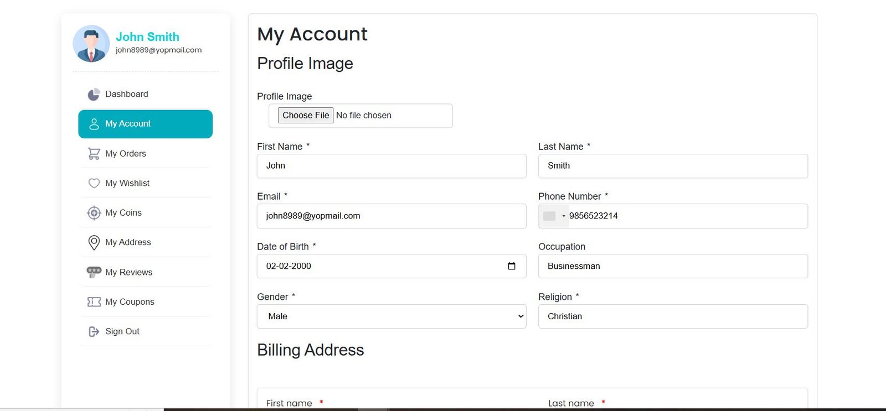This screenshot has width=886, height=411.
Task: Click the My Coupons ticket icon
Action: (94, 302)
